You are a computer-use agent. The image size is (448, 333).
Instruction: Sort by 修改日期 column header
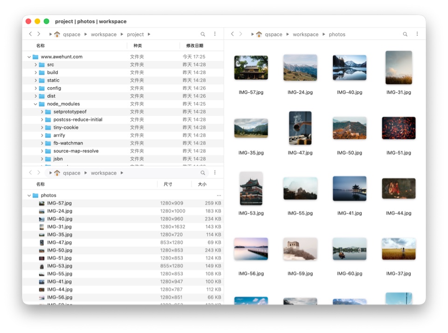195,46
